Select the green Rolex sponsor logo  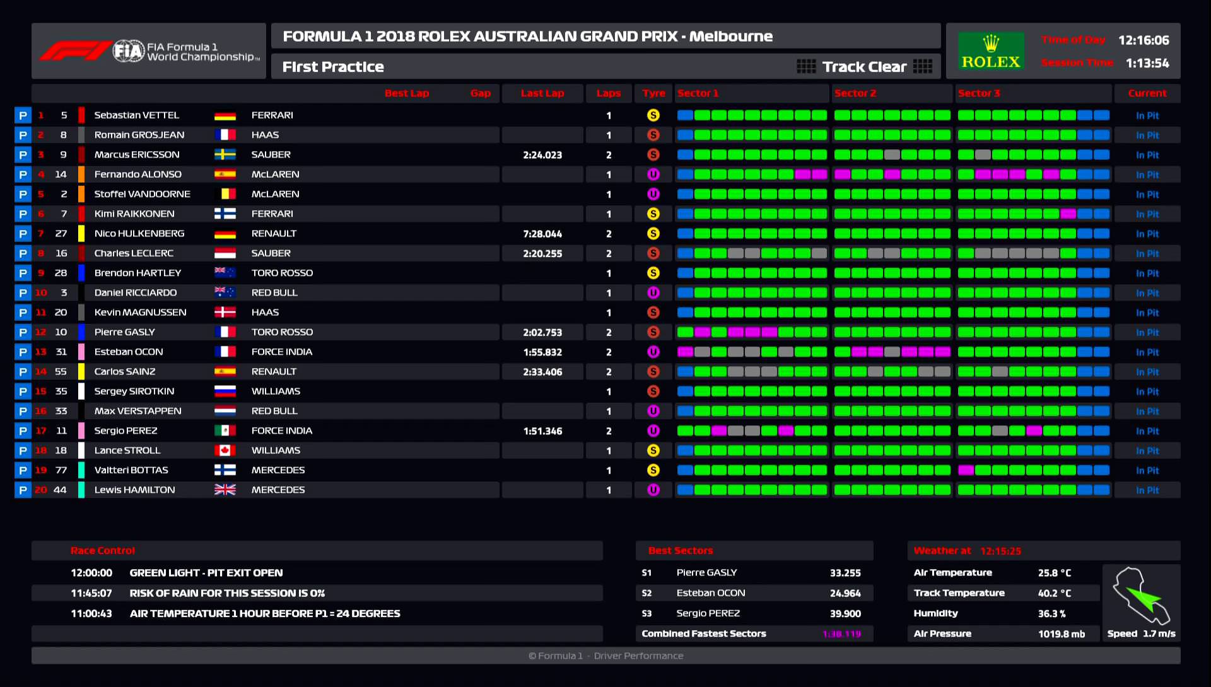coord(991,51)
